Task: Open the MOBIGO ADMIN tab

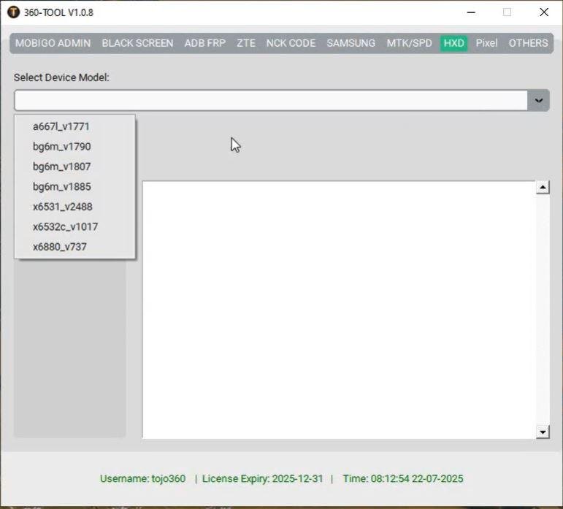Action: click(53, 43)
